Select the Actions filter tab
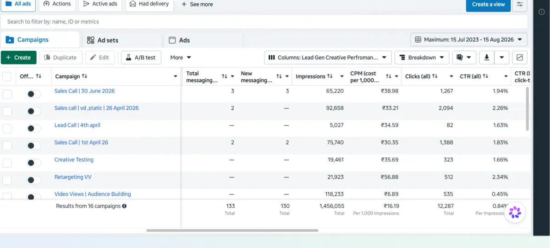550x248 pixels. [x=57, y=4]
